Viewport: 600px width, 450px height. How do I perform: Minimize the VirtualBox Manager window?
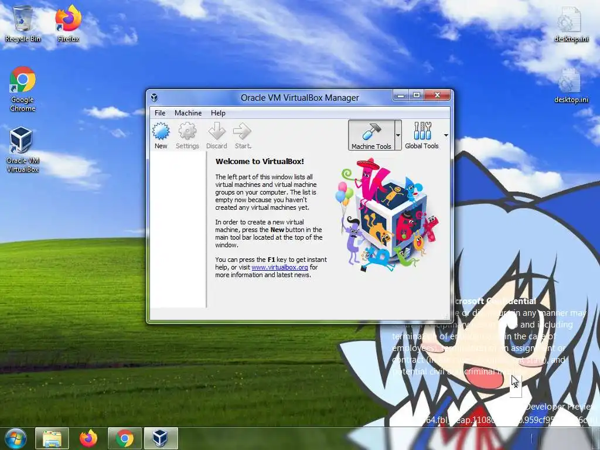tap(401, 96)
